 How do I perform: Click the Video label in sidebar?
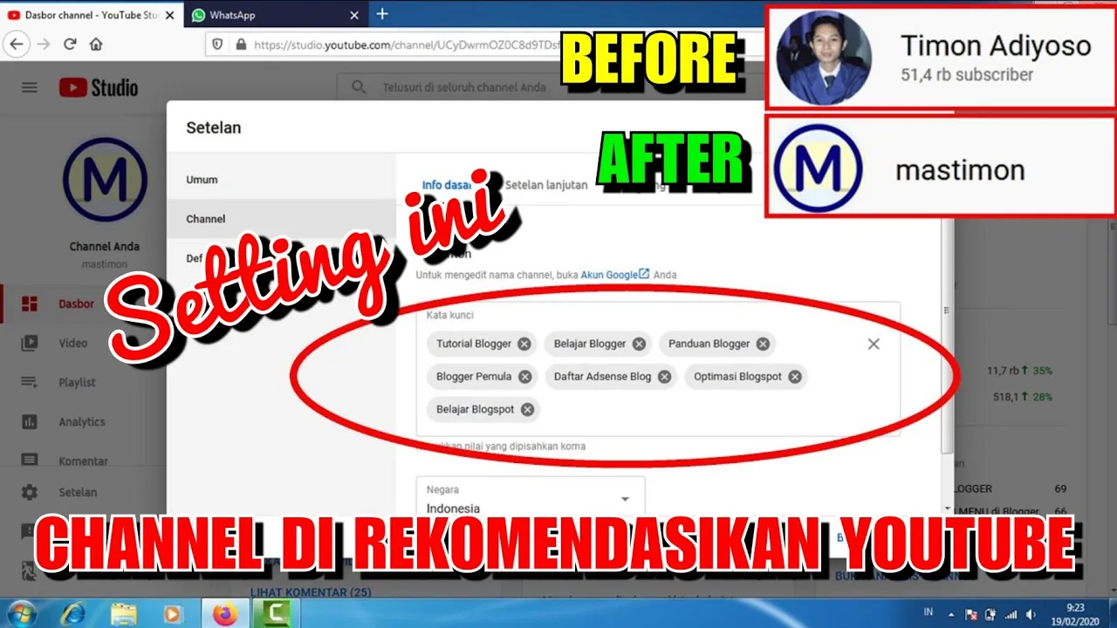(73, 343)
